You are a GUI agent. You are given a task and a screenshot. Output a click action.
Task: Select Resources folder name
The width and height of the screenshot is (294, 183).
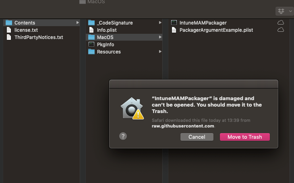coord(109,52)
